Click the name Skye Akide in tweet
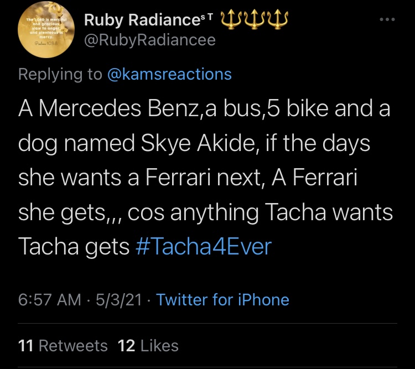Screen dimensions: 415x369 198,144
